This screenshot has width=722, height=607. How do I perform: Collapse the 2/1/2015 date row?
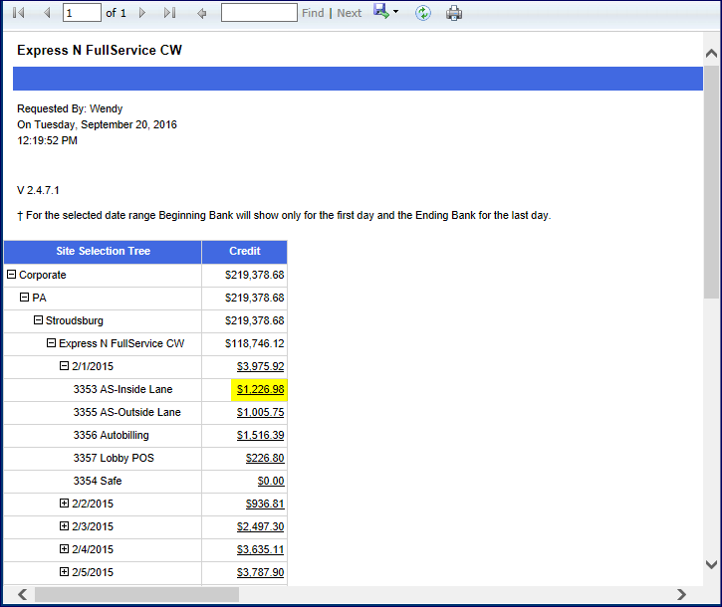click(65, 366)
